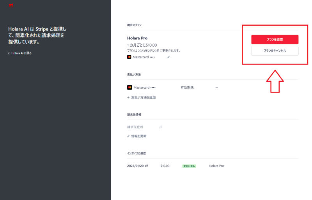Image resolution: width=312 pixels, height=200 pixels.
Task: Click the 支払い済み status badge
Action: pos(189,166)
